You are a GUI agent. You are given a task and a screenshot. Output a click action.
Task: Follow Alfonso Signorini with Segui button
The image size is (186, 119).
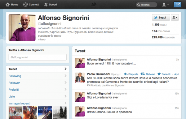(161, 18)
